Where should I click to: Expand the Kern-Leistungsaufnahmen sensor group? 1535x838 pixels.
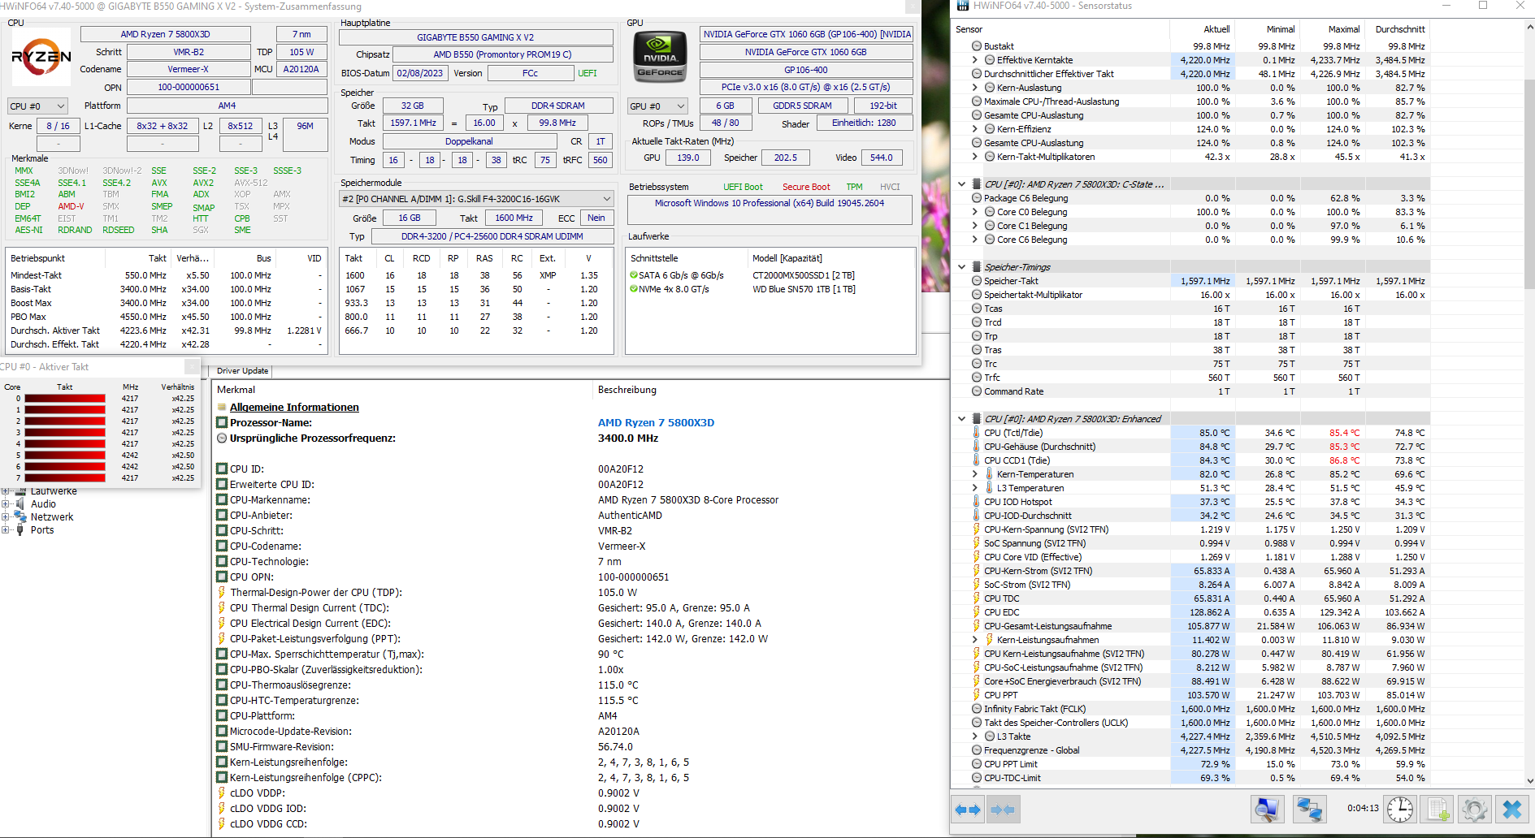(x=975, y=640)
